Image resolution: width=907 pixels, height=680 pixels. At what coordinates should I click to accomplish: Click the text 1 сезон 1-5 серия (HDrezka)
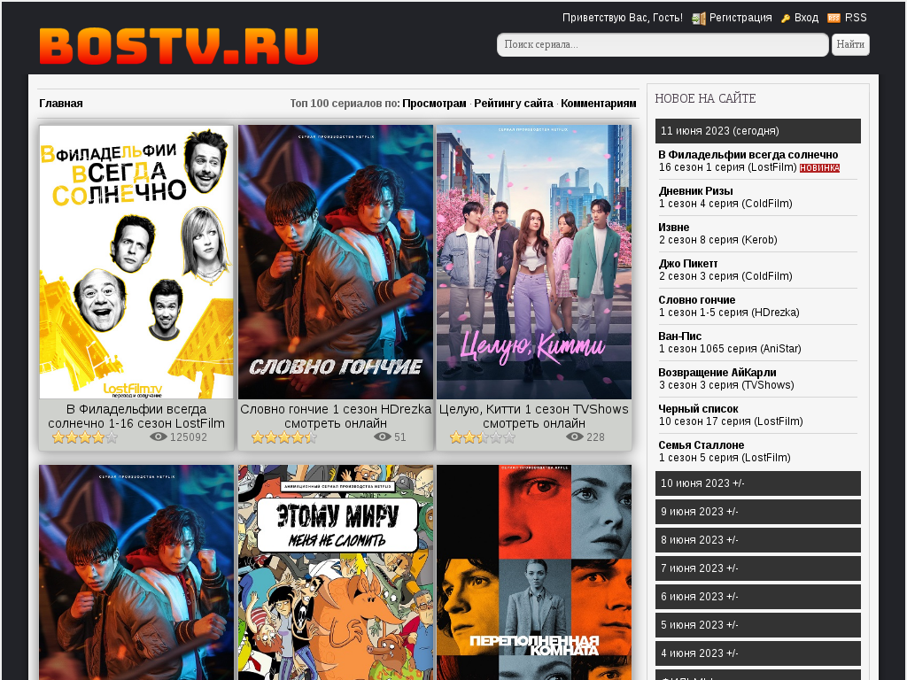(x=729, y=313)
